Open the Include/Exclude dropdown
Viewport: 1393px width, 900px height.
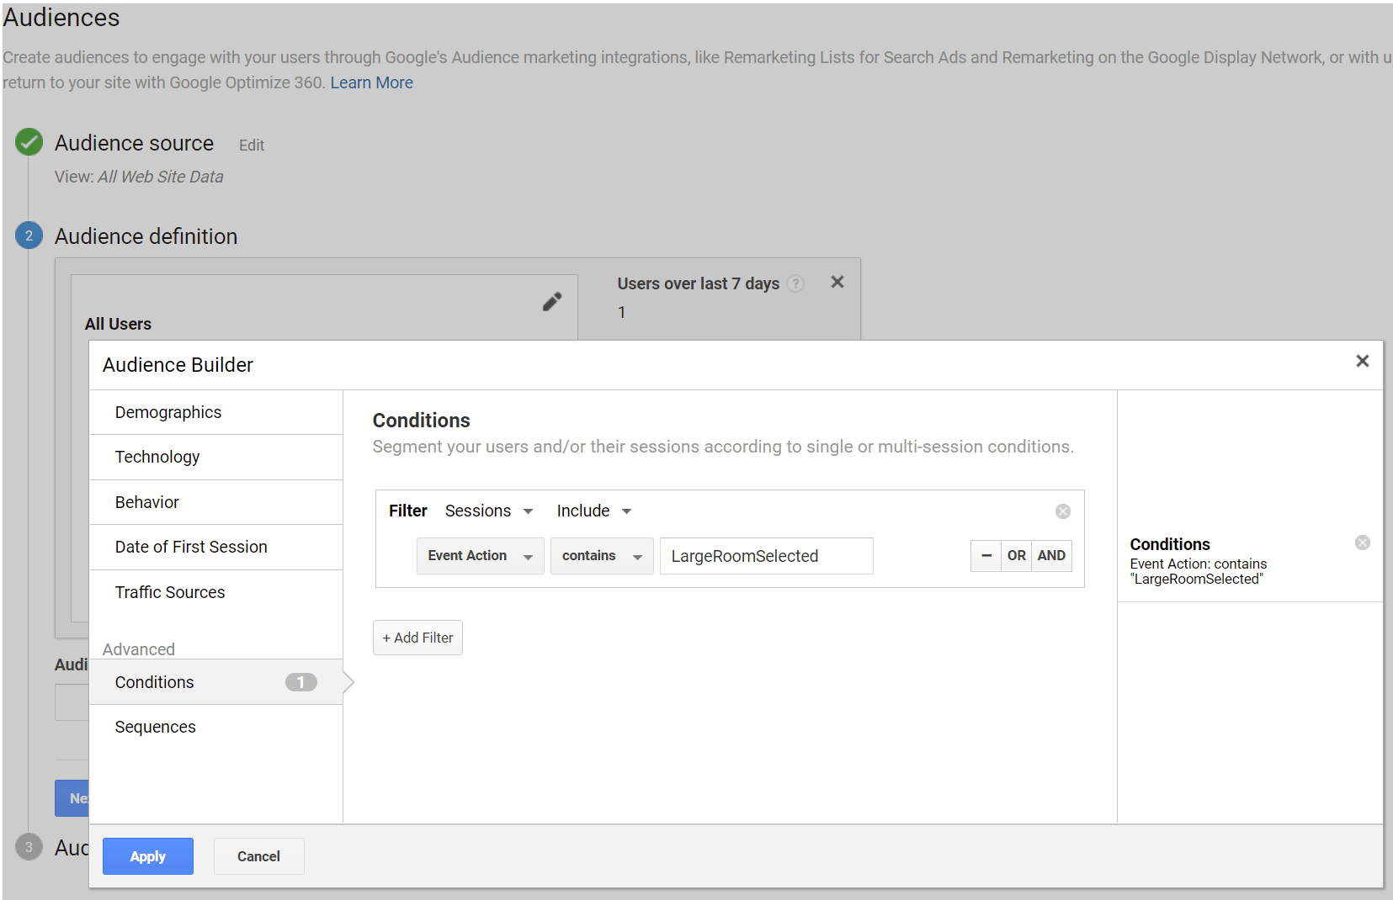594,511
